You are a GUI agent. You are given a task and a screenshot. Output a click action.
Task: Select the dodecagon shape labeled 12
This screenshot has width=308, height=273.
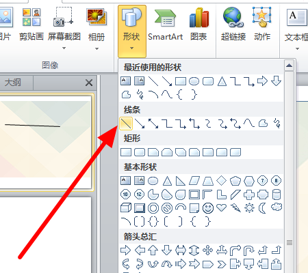click(x=139, y=195)
